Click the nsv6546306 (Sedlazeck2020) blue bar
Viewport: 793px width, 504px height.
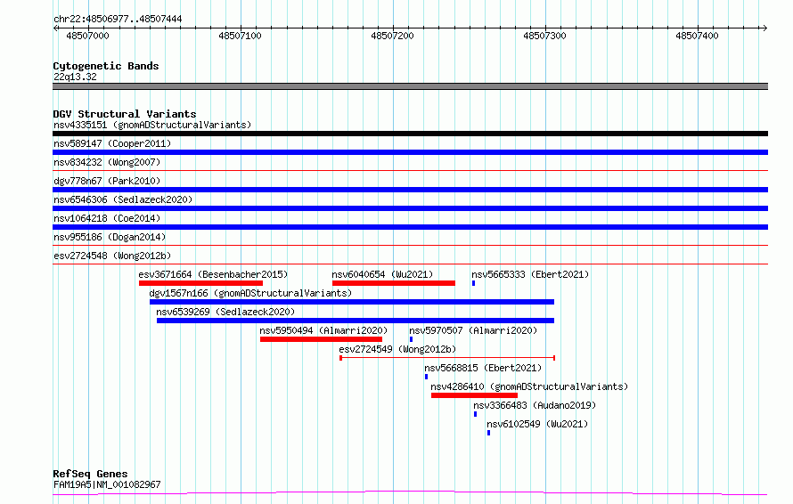(x=410, y=208)
